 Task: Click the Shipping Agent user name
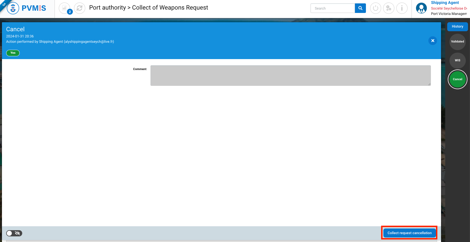click(x=445, y=3)
